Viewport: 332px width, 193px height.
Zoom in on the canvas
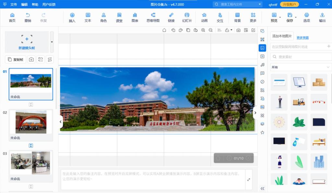[203, 30]
